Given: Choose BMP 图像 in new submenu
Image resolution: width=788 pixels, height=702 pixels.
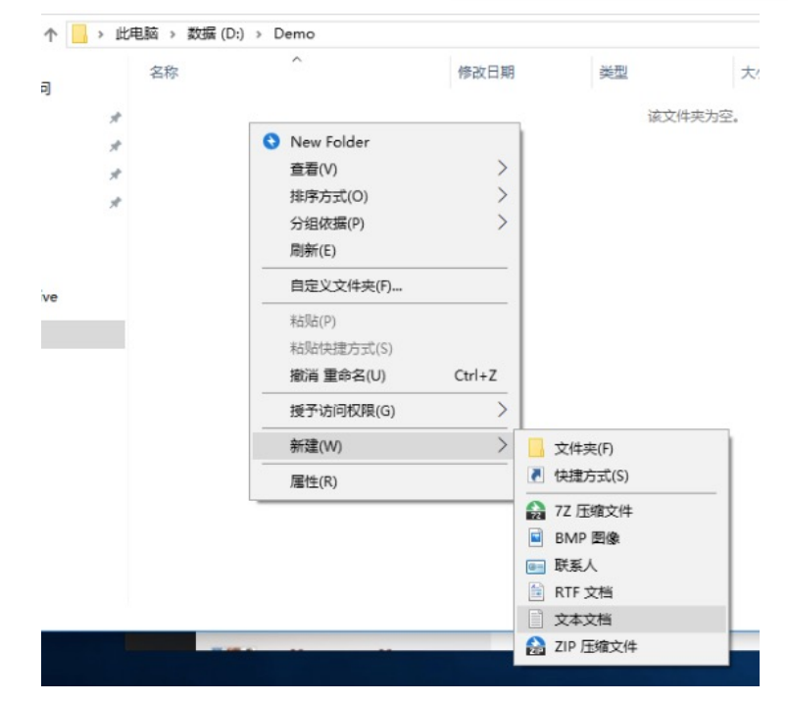Looking at the screenshot, I should (x=621, y=538).
